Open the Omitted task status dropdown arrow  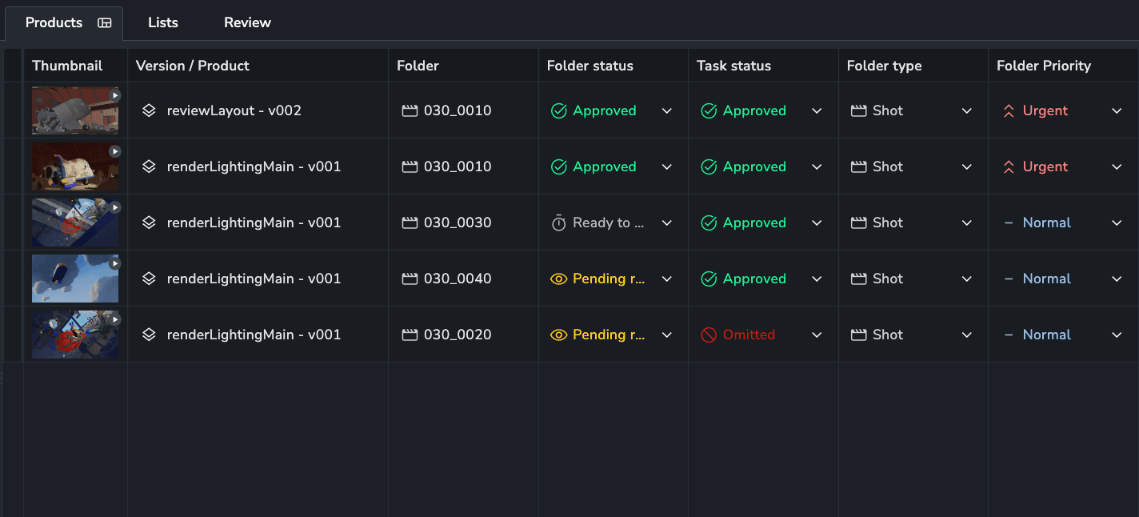pyautogui.click(x=817, y=335)
